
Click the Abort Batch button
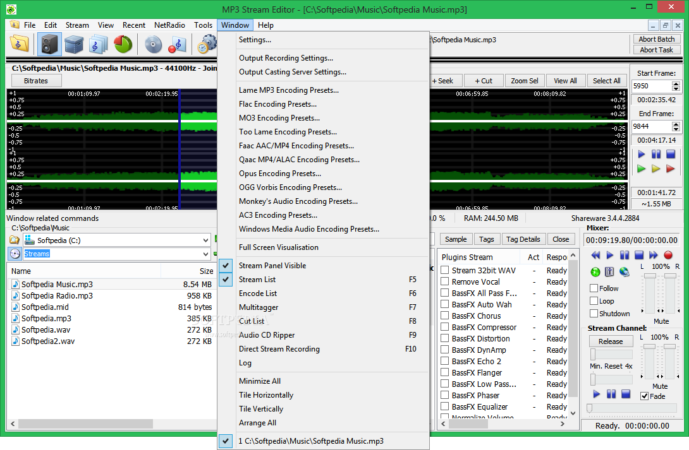pyautogui.click(x=657, y=39)
